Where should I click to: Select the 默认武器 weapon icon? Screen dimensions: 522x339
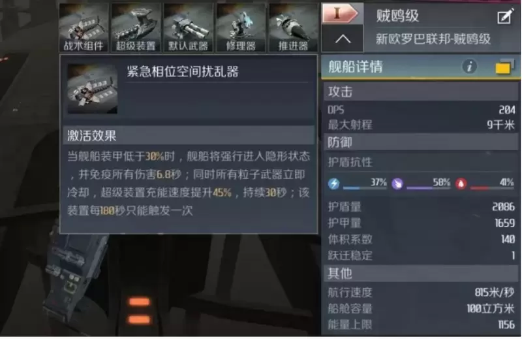point(189,27)
